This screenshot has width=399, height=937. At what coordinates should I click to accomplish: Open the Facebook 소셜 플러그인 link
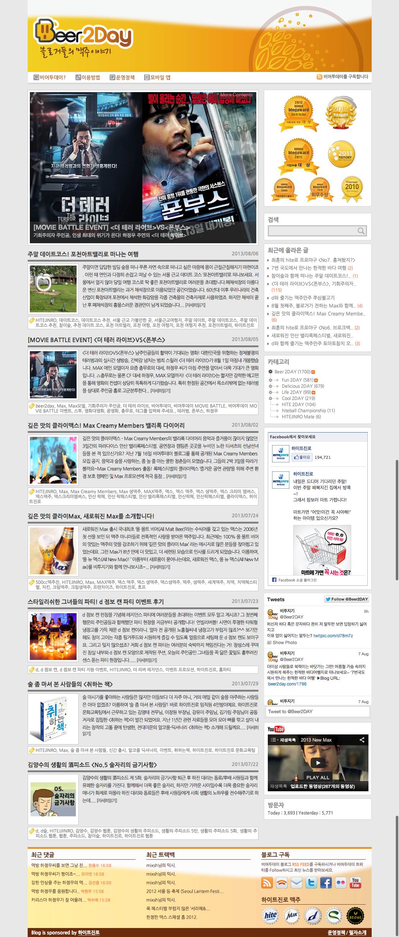(x=297, y=580)
